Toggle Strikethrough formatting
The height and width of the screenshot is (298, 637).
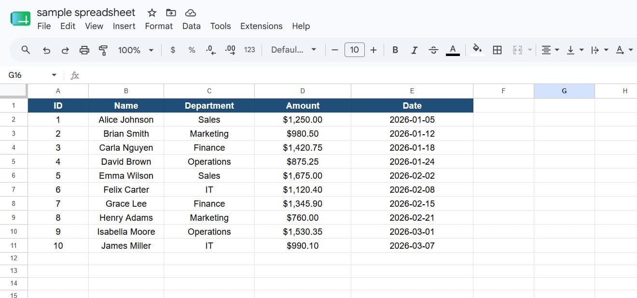433,50
